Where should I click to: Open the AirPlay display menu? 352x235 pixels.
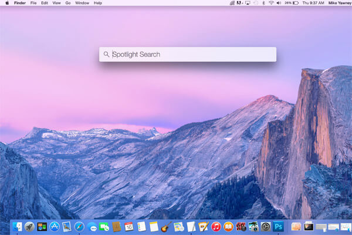(248, 3)
